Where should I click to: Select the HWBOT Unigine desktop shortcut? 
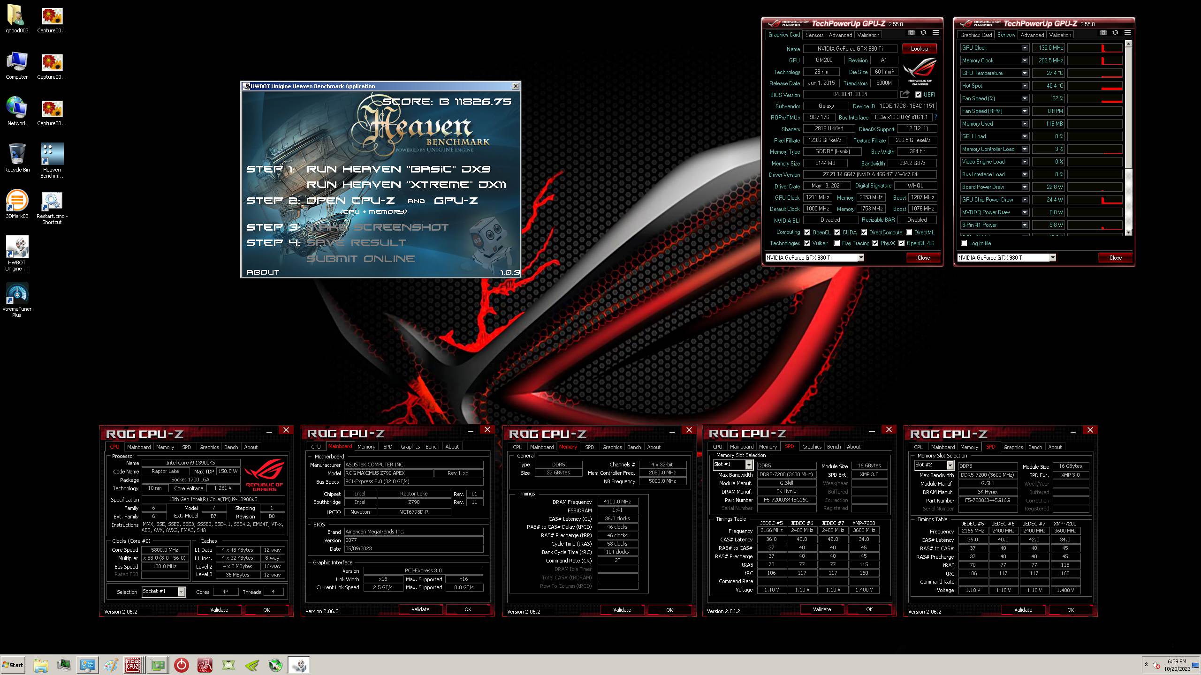pyautogui.click(x=17, y=254)
